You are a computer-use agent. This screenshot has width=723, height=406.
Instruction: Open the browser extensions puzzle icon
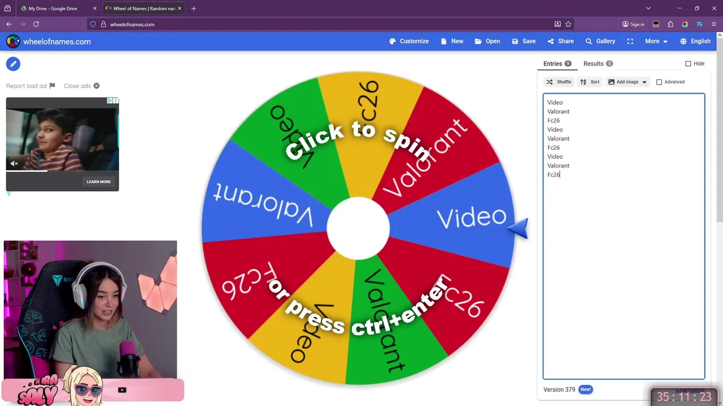click(670, 24)
